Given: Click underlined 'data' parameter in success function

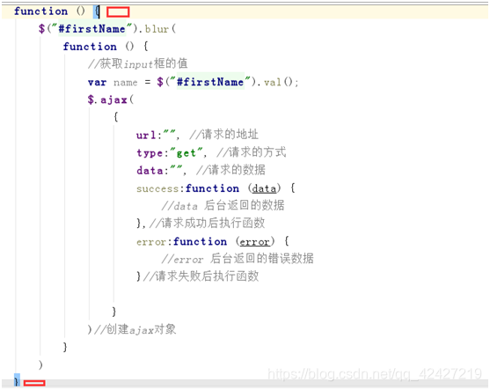Looking at the screenshot, I should [264, 188].
